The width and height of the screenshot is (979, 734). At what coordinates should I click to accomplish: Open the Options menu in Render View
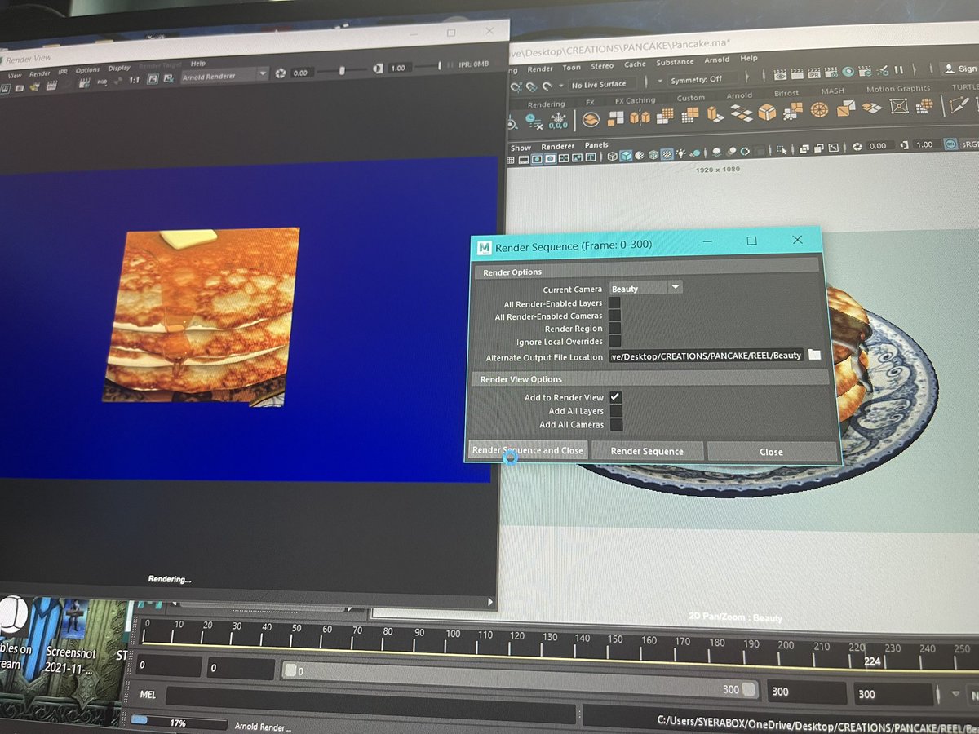87,69
